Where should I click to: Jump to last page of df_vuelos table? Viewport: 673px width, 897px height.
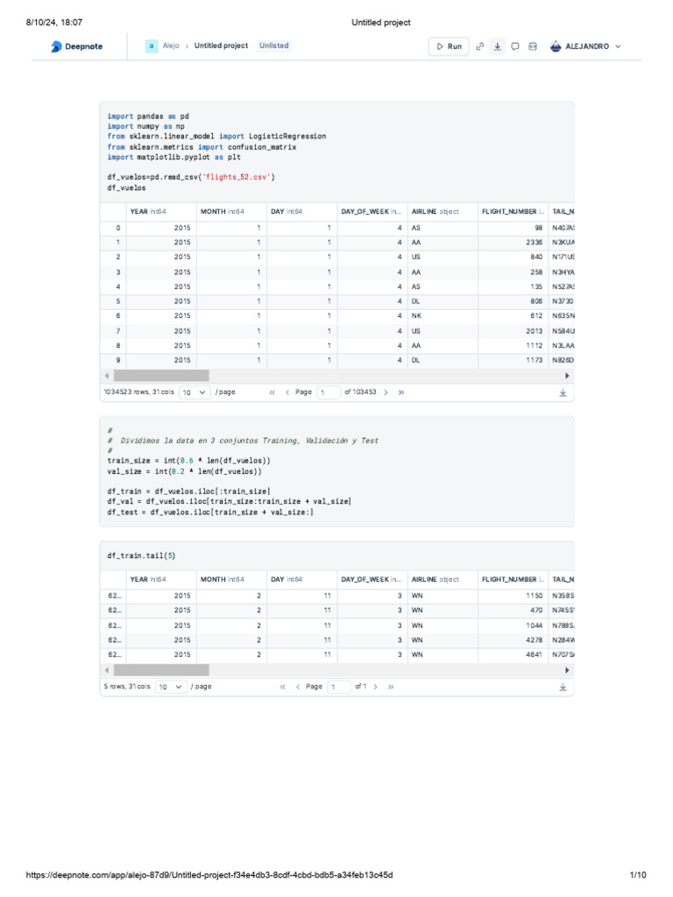401,392
